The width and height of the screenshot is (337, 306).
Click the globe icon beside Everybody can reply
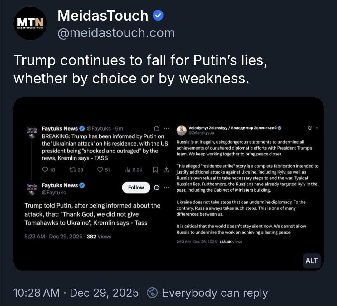tap(153, 293)
